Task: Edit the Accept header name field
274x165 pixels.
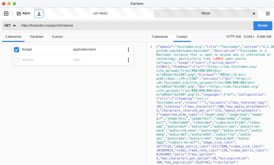Action: (46, 49)
